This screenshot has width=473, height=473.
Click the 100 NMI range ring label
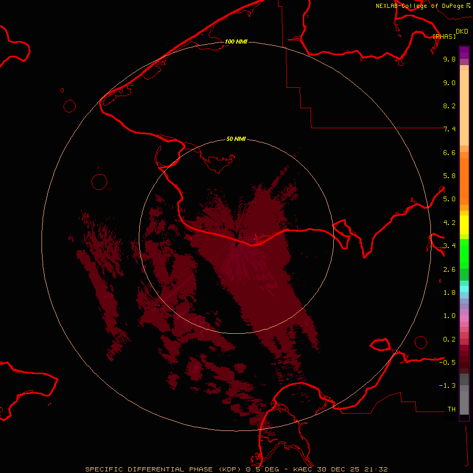click(236, 42)
